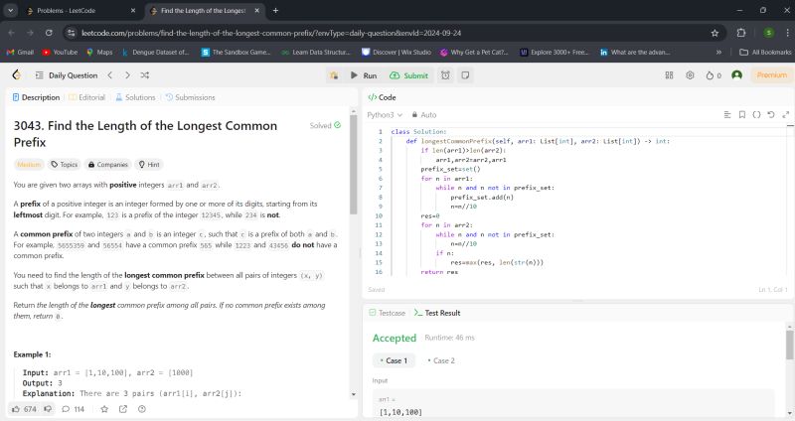The height and width of the screenshot is (421, 795).
Task: Click the feedback help circle icon
Action: 142,409
